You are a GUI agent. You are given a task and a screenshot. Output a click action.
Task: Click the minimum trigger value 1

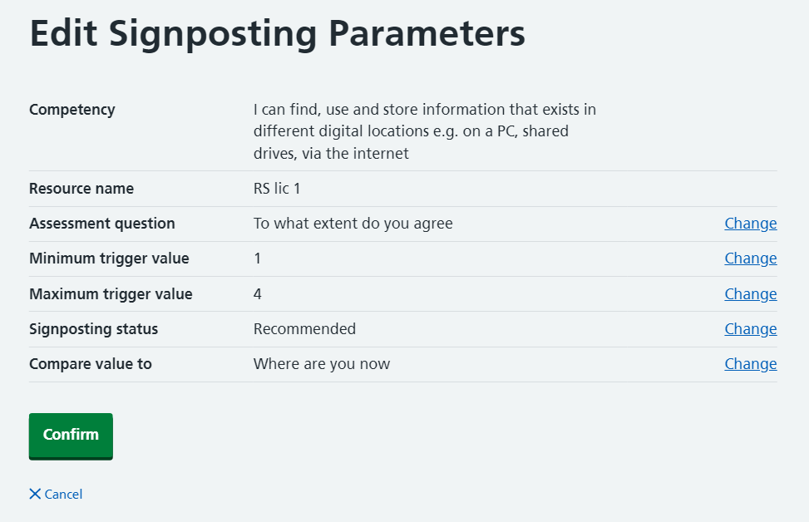click(x=258, y=259)
